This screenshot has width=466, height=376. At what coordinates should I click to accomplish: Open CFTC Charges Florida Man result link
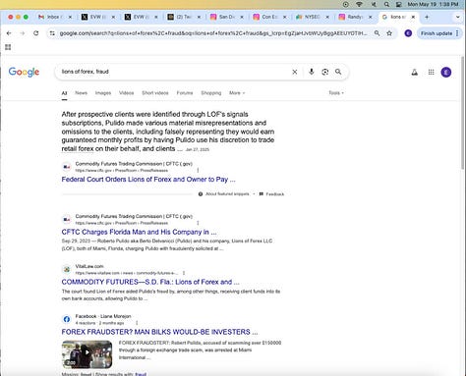pyautogui.click(x=139, y=232)
